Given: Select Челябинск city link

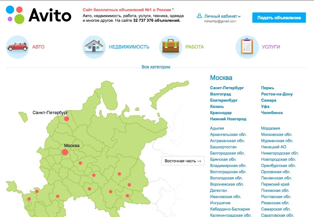Looking at the screenshot, I should [x=272, y=113].
